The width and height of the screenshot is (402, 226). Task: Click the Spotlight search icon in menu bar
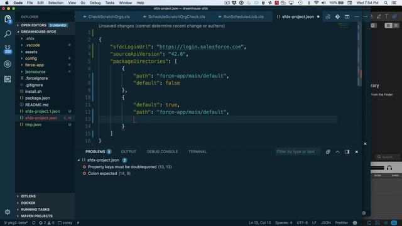tap(386, 3)
